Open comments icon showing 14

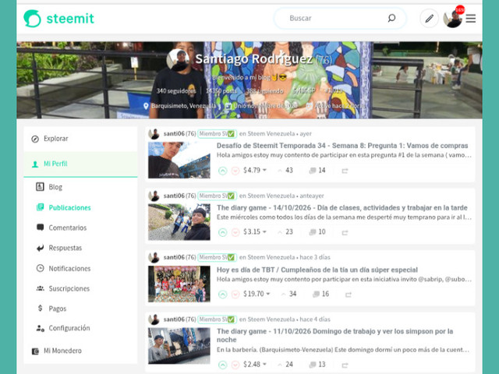click(312, 171)
